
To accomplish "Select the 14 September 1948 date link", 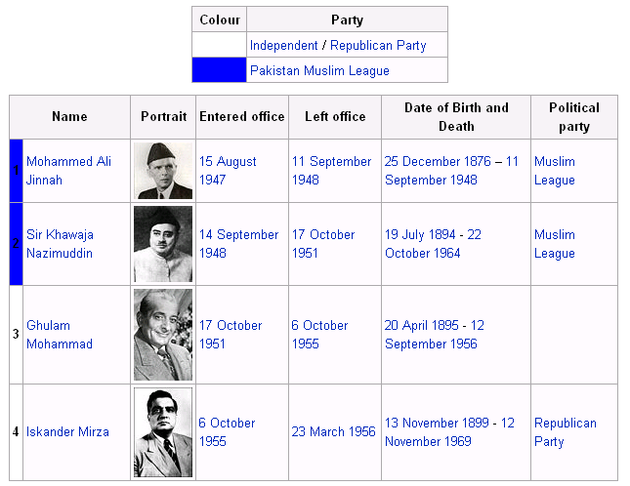I will (238, 244).
